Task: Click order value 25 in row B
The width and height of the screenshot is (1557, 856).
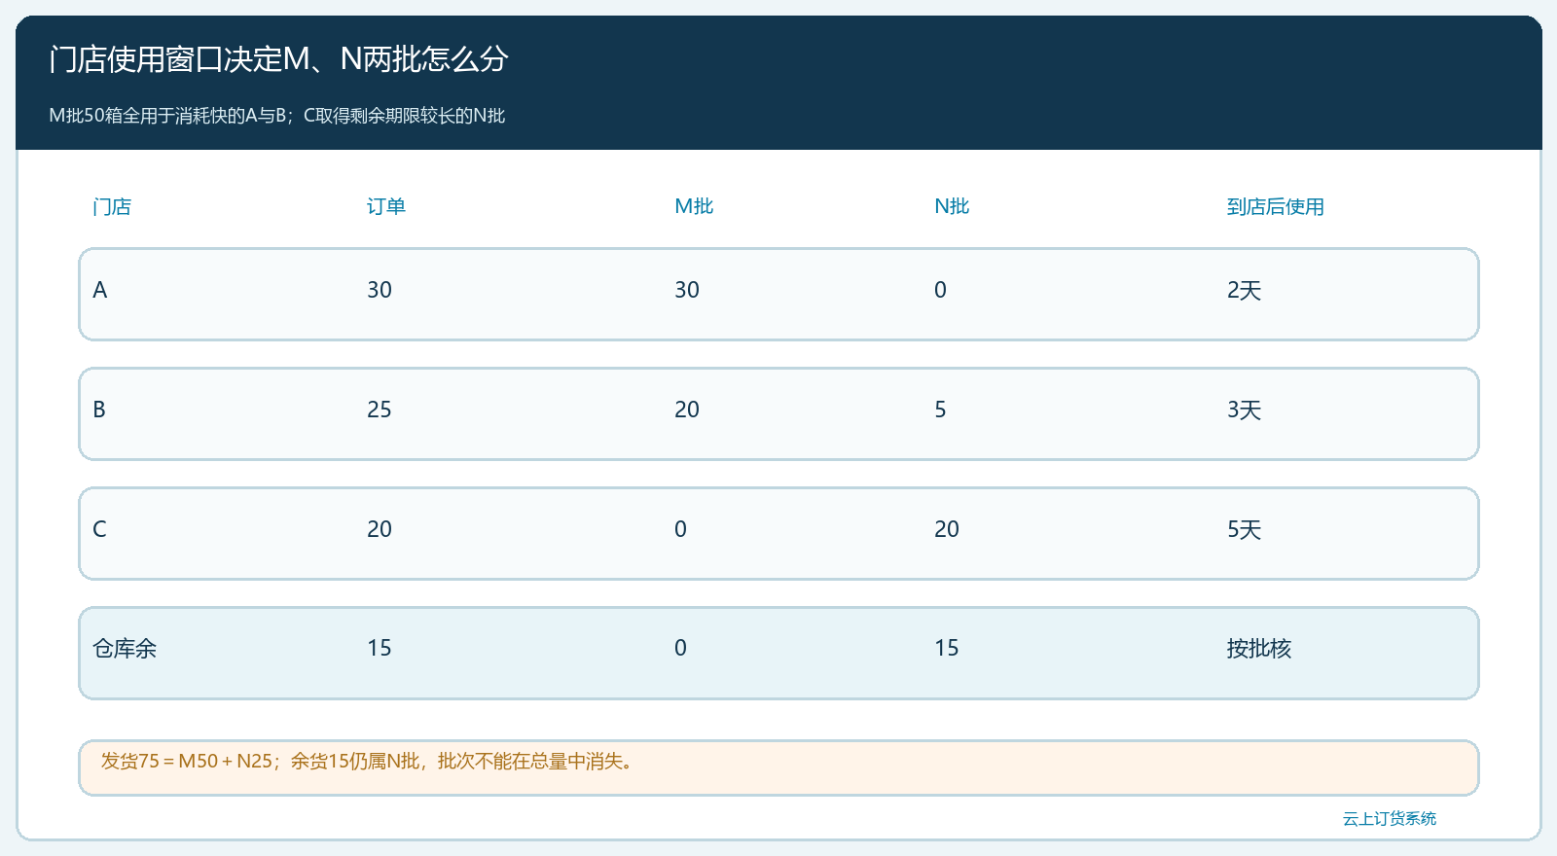Action: click(x=380, y=410)
